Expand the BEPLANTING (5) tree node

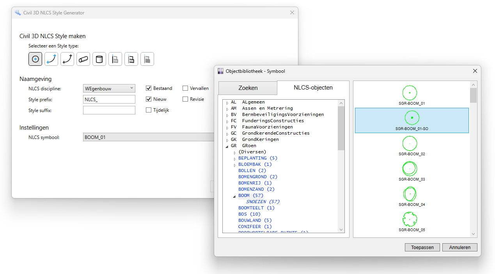point(234,158)
